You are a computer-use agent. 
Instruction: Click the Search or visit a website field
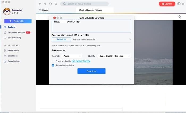click(x=84, y=4)
